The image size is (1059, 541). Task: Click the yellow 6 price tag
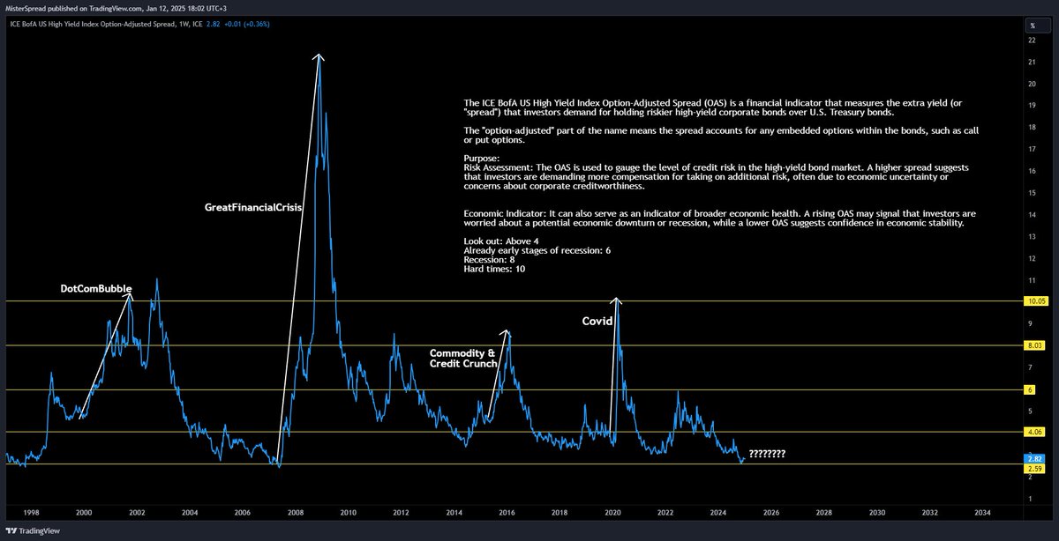click(1032, 390)
